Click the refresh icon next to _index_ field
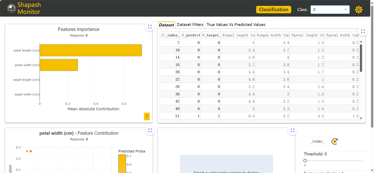Screen dimensions: 374x173 tap(335, 142)
